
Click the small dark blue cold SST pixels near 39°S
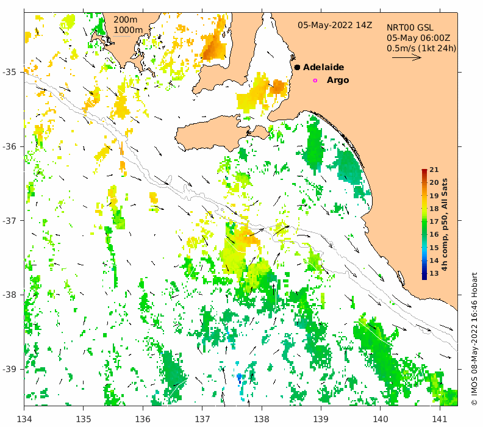(239, 378)
